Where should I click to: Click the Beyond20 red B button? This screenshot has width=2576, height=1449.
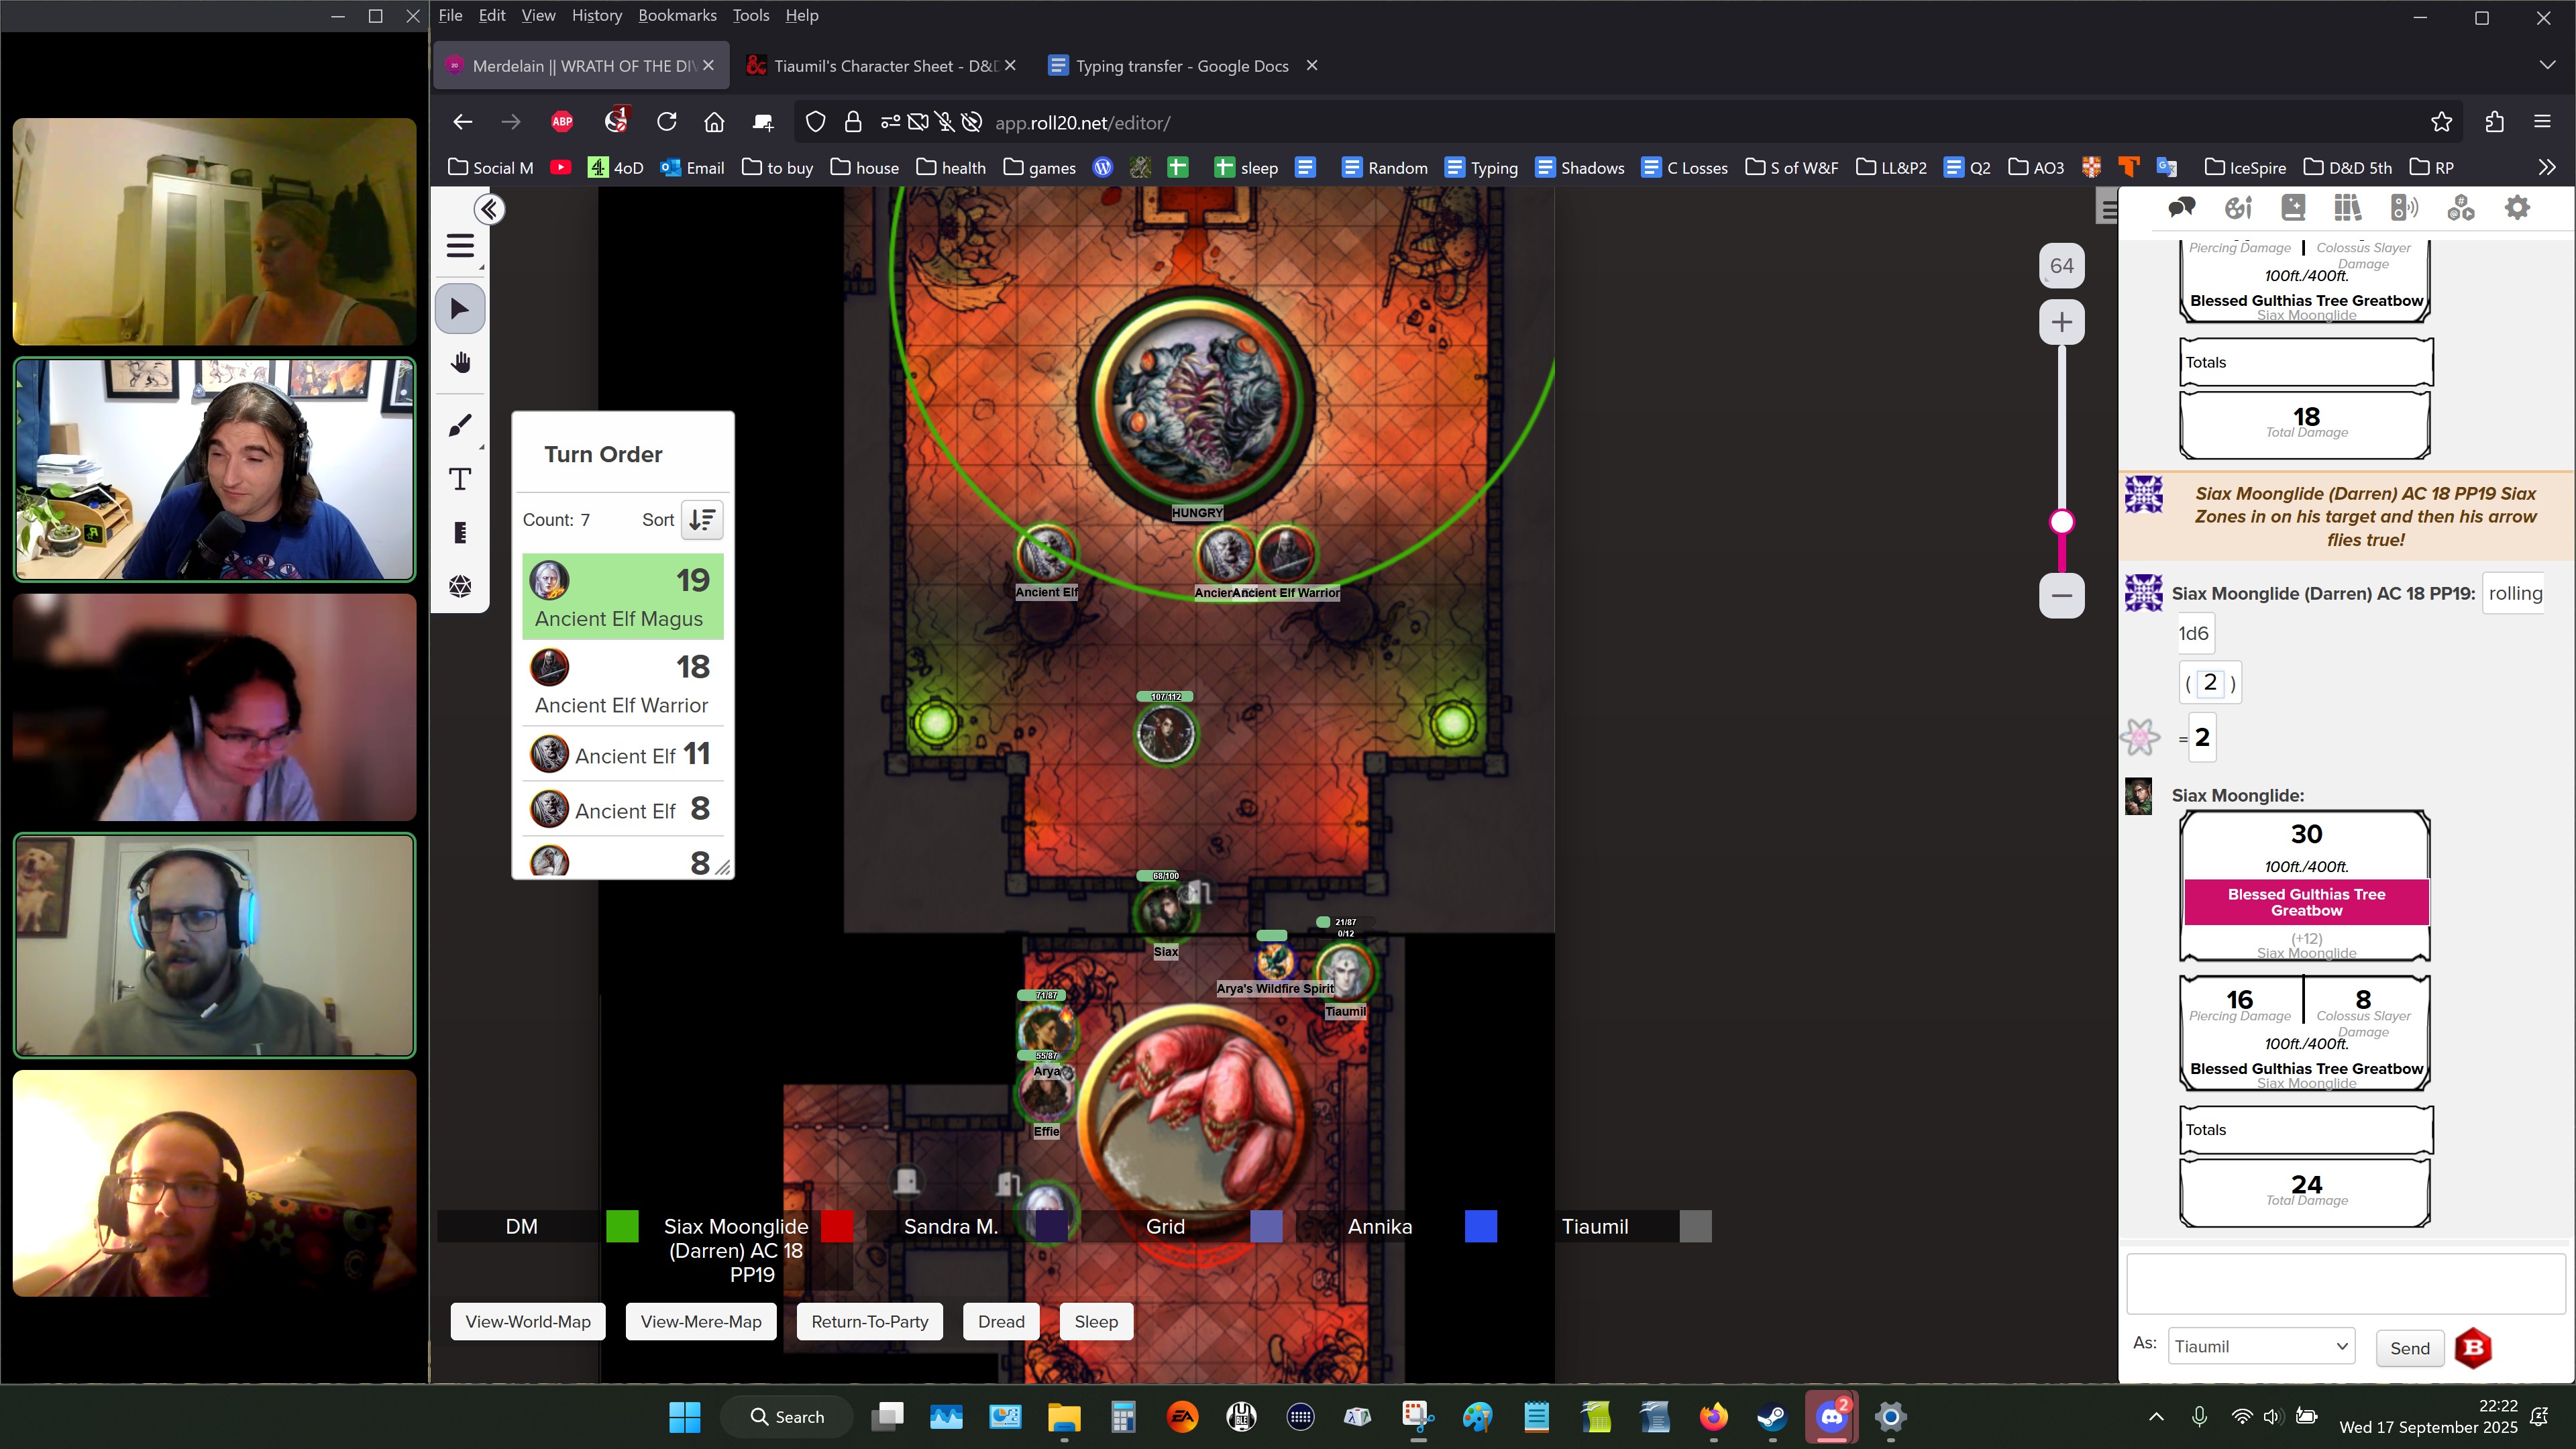click(x=2473, y=1348)
